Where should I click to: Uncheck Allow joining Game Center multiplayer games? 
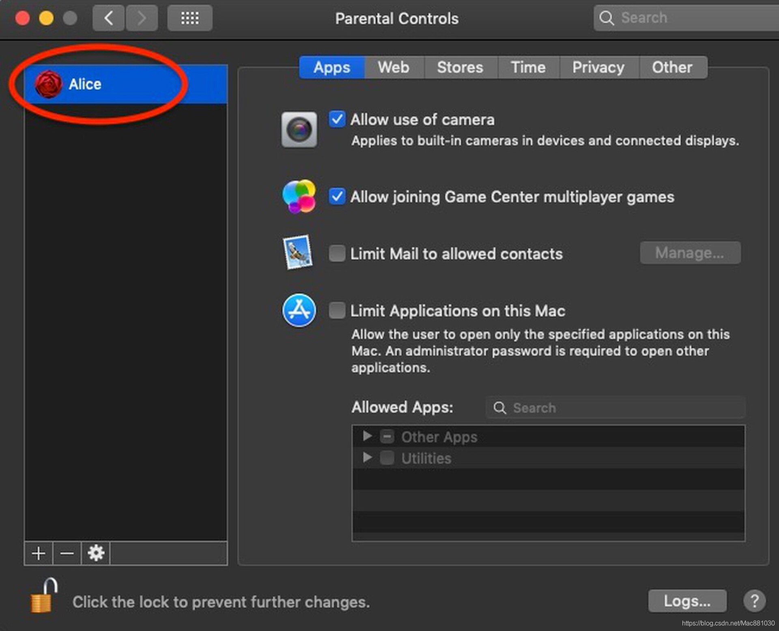(x=337, y=197)
